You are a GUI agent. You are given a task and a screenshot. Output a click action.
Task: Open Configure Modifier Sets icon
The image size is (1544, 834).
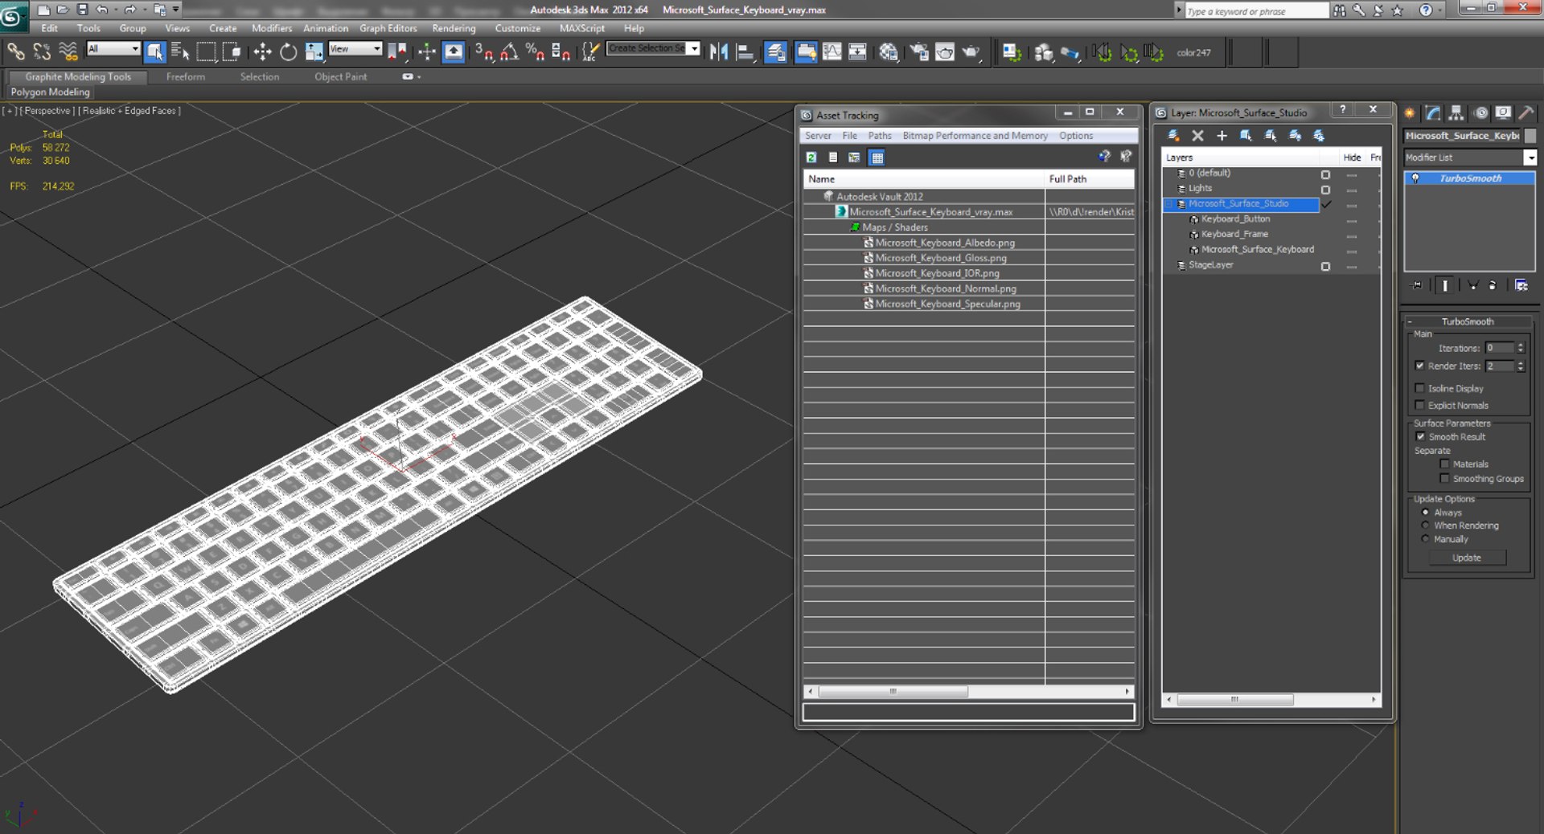click(1521, 285)
